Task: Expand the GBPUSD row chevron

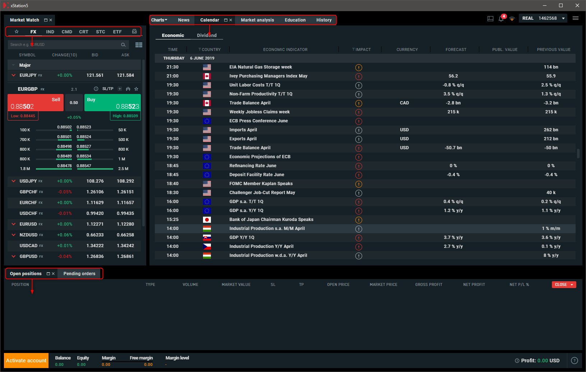Action: tap(14, 256)
